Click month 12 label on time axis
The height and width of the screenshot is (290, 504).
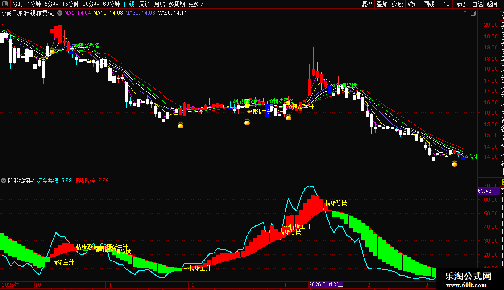192,285
